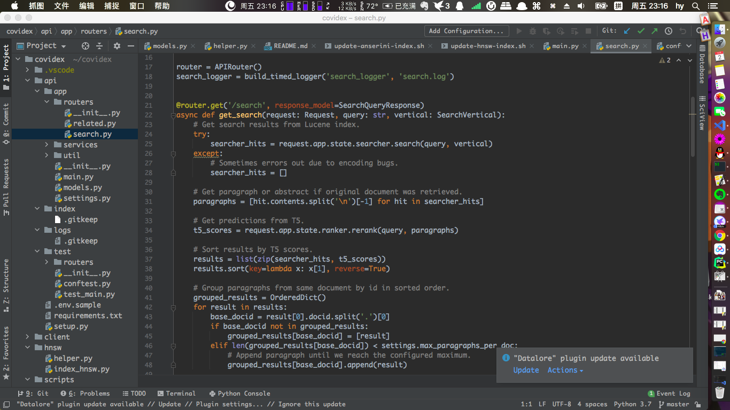The width and height of the screenshot is (730, 410).
Task: Open Git history clock icon
Action: pyautogui.click(x=669, y=31)
